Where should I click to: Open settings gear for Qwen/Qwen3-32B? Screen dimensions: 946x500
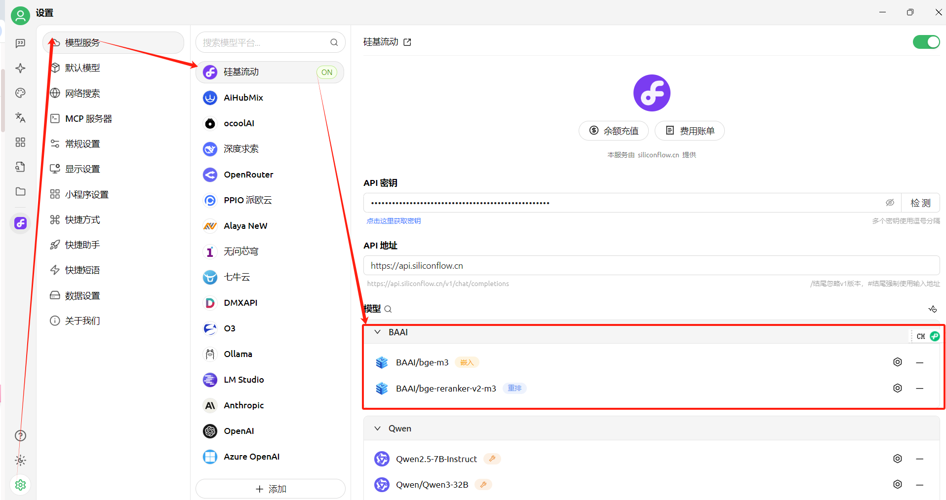[898, 484]
